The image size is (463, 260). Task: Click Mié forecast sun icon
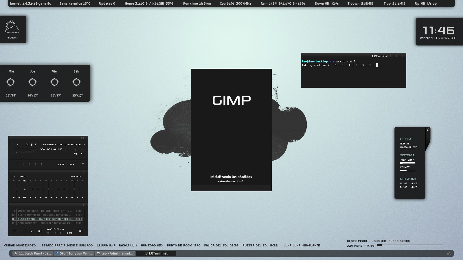pyautogui.click(x=11, y=82)
